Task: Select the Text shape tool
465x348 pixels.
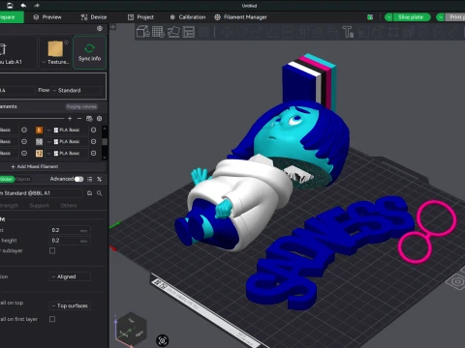Action: tap(348, 32)
